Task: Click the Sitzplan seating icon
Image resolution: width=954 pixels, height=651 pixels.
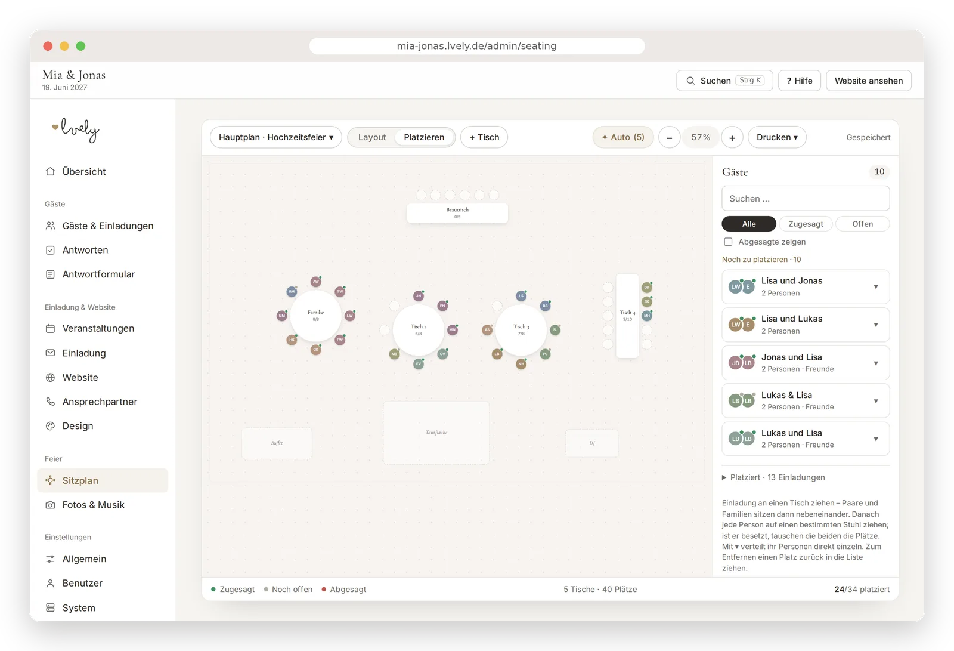Action: pyautogui.click(x=51, y=480)
